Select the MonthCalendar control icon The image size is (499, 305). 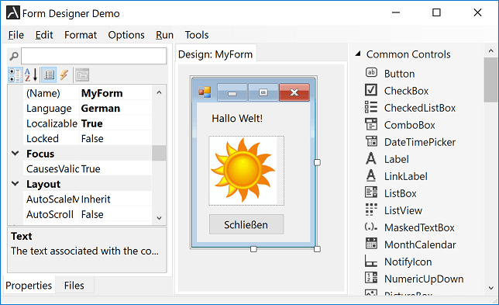tap(371, 244)
